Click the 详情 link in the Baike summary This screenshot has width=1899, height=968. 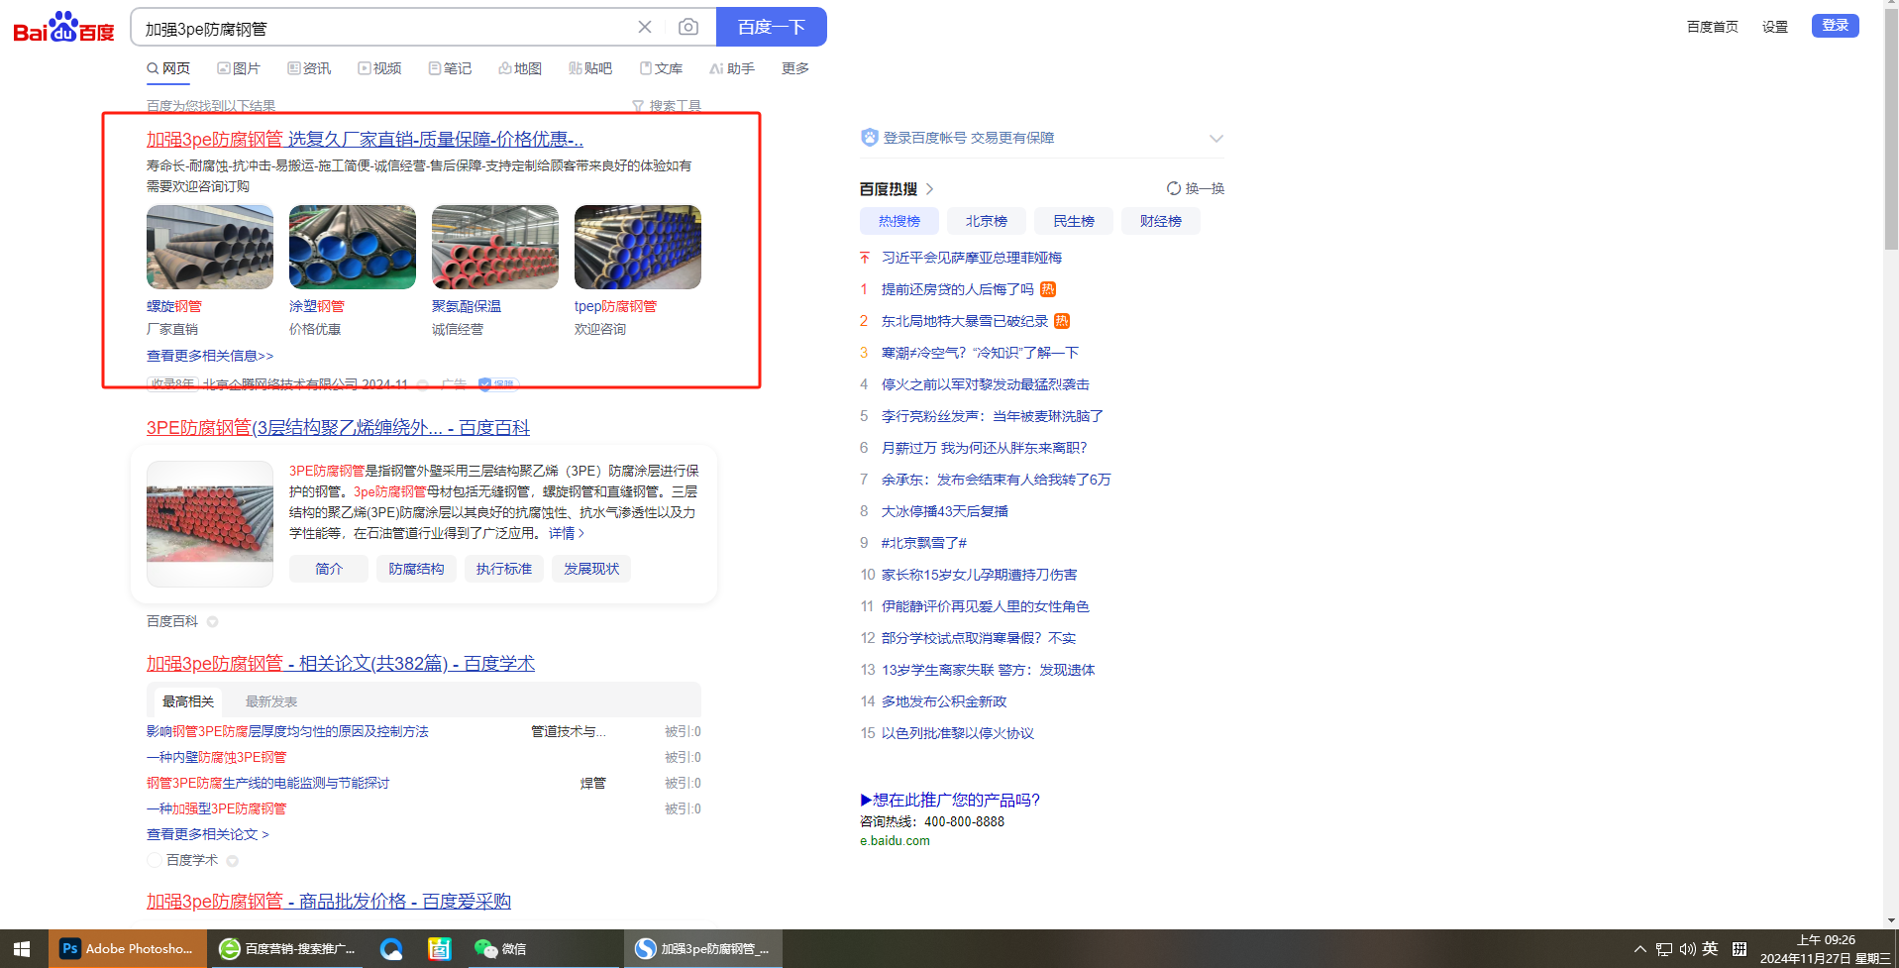pyautogui.click(x=567, y=533)
